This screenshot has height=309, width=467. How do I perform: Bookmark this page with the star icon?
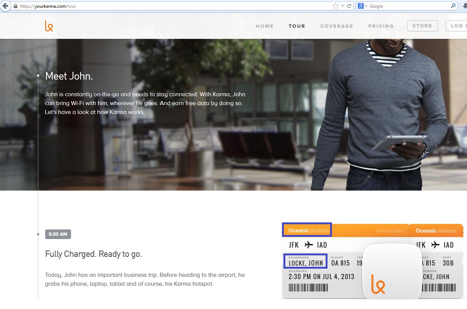click(x=335, y=6)
